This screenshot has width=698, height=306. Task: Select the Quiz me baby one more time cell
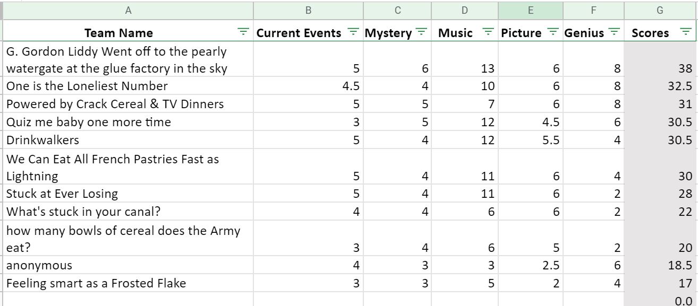tap(128, 122)
